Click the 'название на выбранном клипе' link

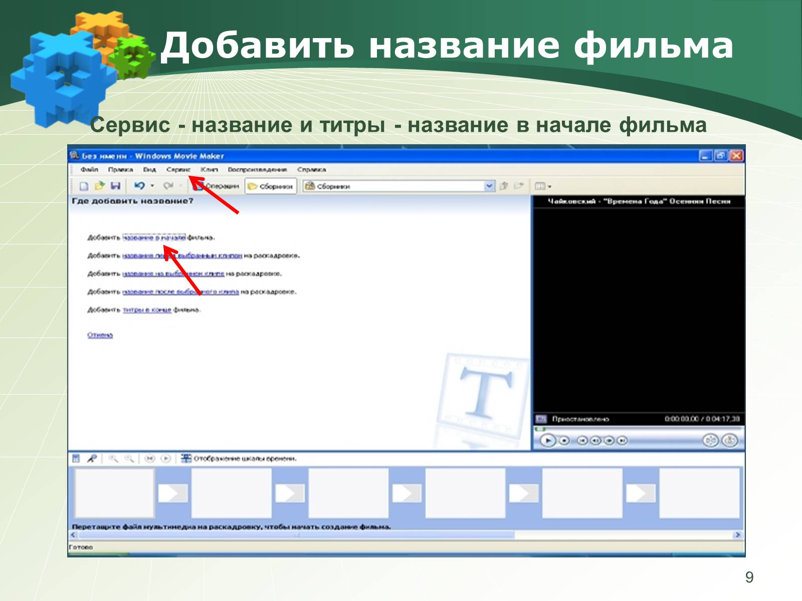[x=173, y=274]
